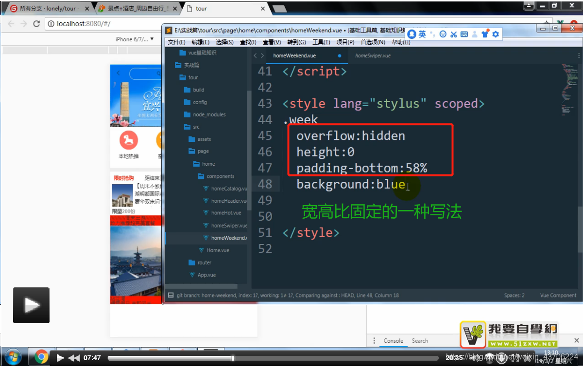
Task: Open a new browser tab
Action: (x=279, y=9)
